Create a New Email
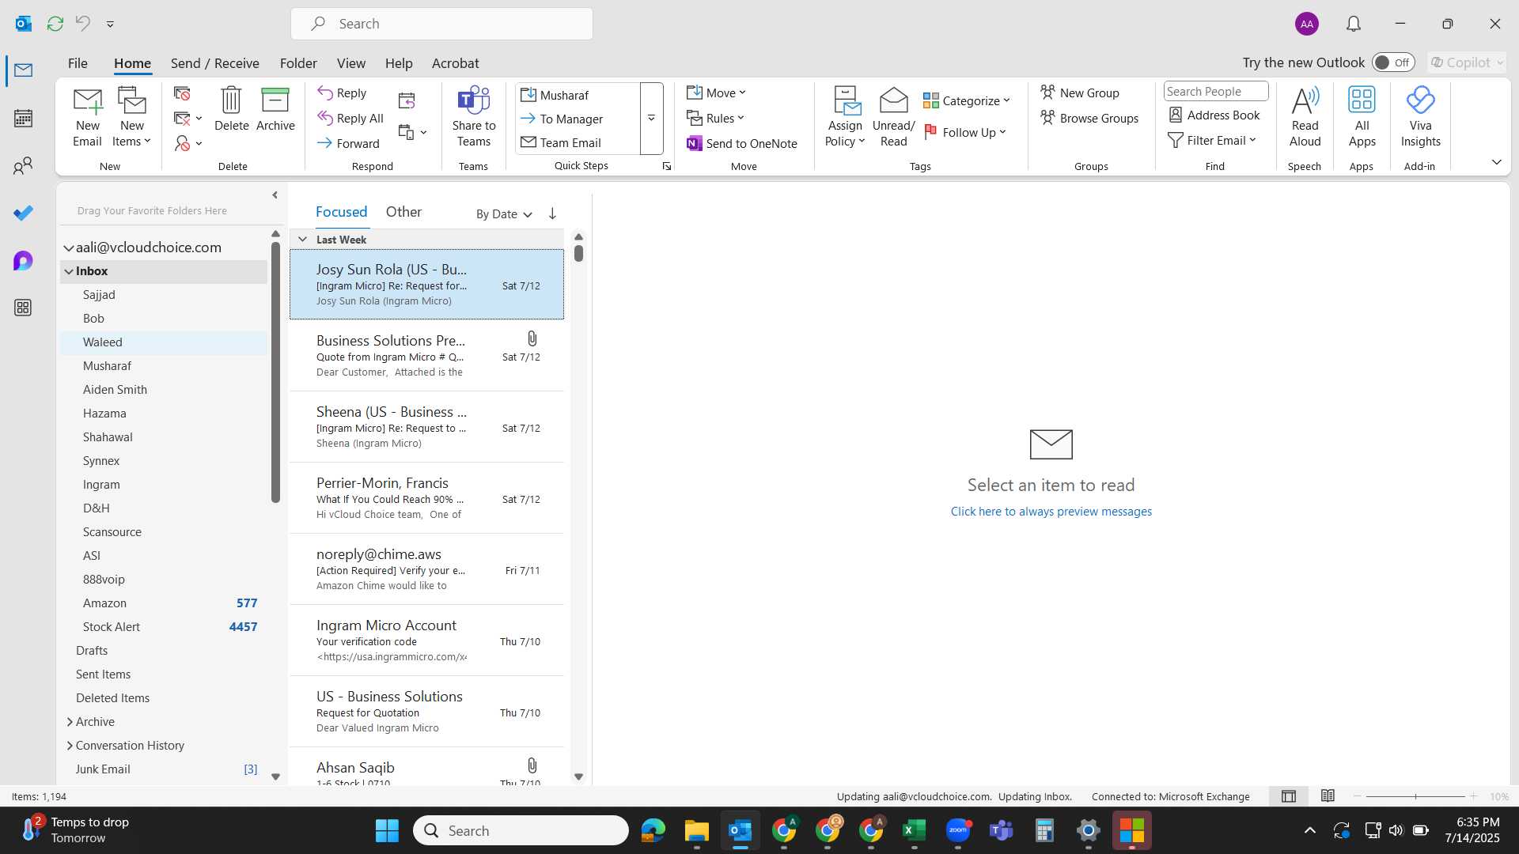Image resolution: width=1519 pixels, height=854 pixels. pos(87,117)
